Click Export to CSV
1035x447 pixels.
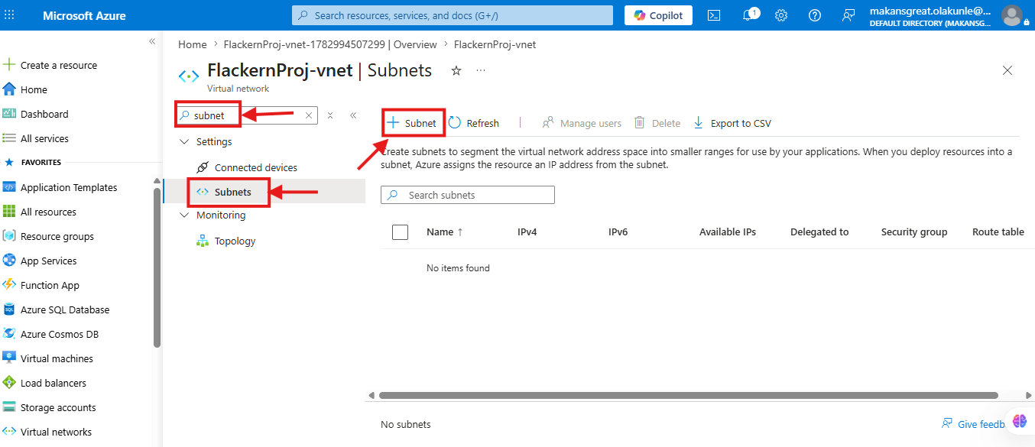tap(732, 123)
